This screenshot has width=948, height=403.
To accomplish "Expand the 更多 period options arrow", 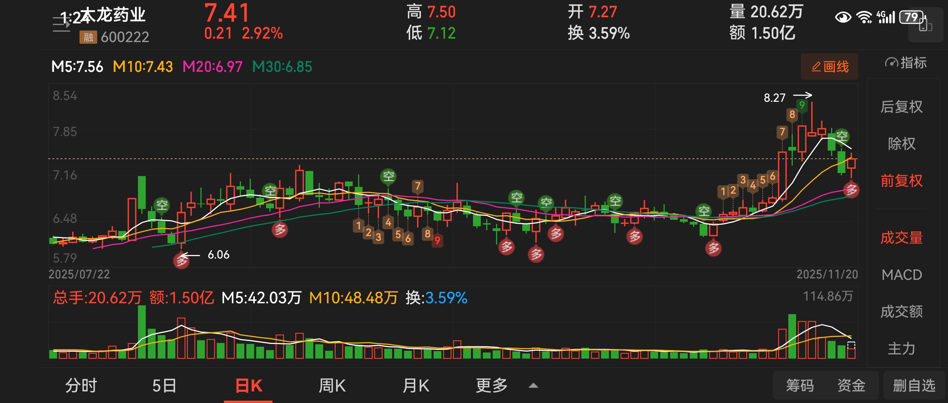I will (533, 386).
